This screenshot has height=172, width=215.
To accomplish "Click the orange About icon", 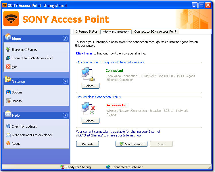I will point(8,143).
